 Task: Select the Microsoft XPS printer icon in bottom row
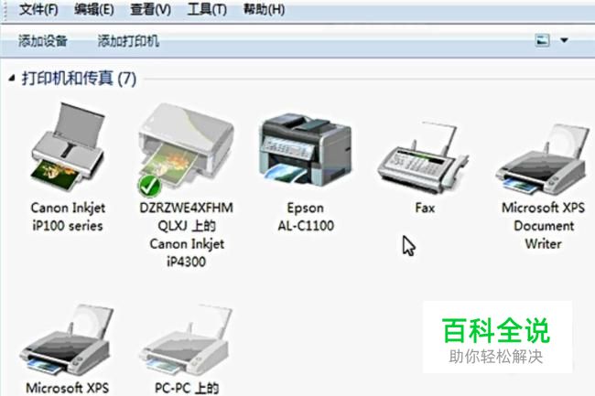click(x=67, y=339)
